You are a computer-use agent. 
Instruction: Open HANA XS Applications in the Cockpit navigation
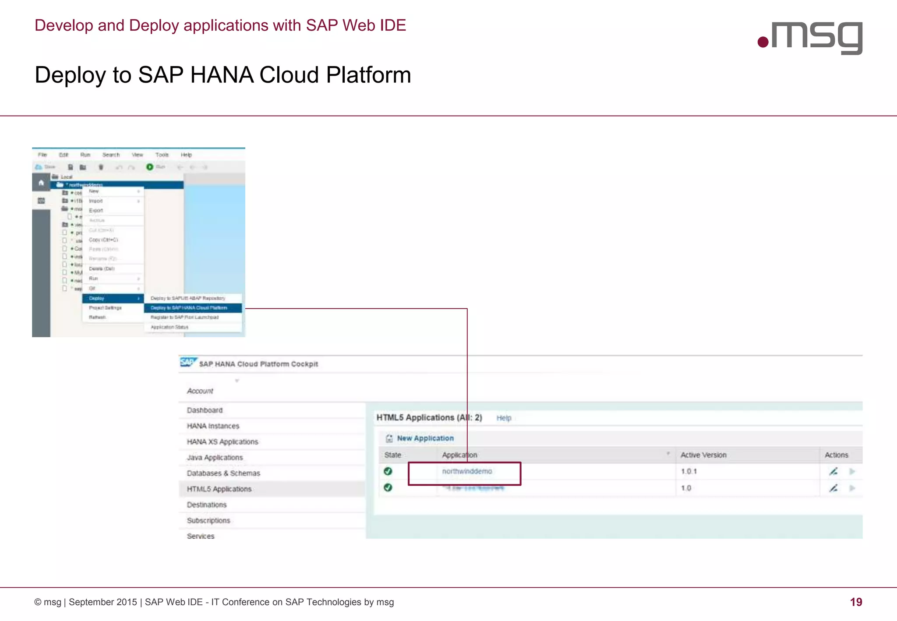pyautogui.click(x=272, y=442)
